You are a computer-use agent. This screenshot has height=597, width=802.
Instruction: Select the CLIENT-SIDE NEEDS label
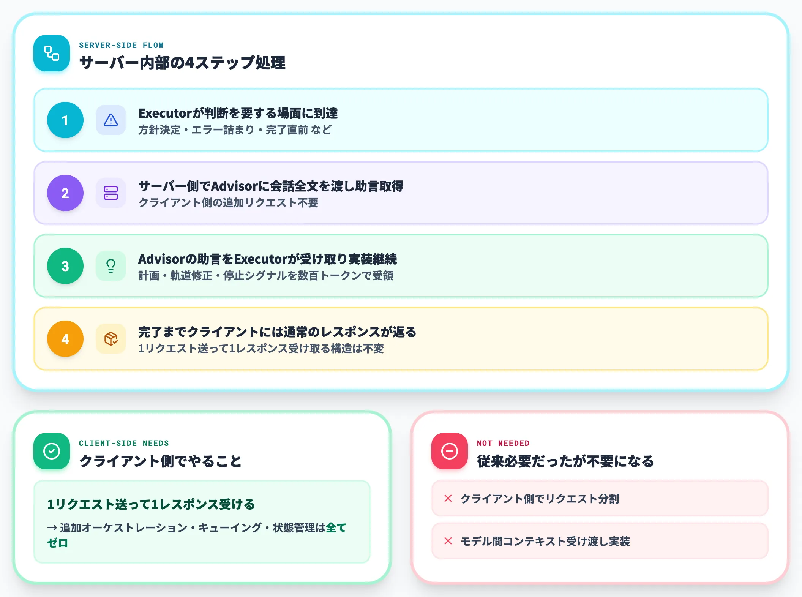[x=124, y=443]
